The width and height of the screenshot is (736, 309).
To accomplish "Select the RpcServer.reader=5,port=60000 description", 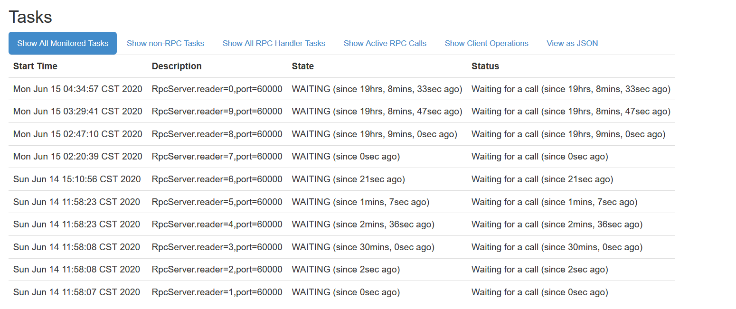I will (217, 202).
